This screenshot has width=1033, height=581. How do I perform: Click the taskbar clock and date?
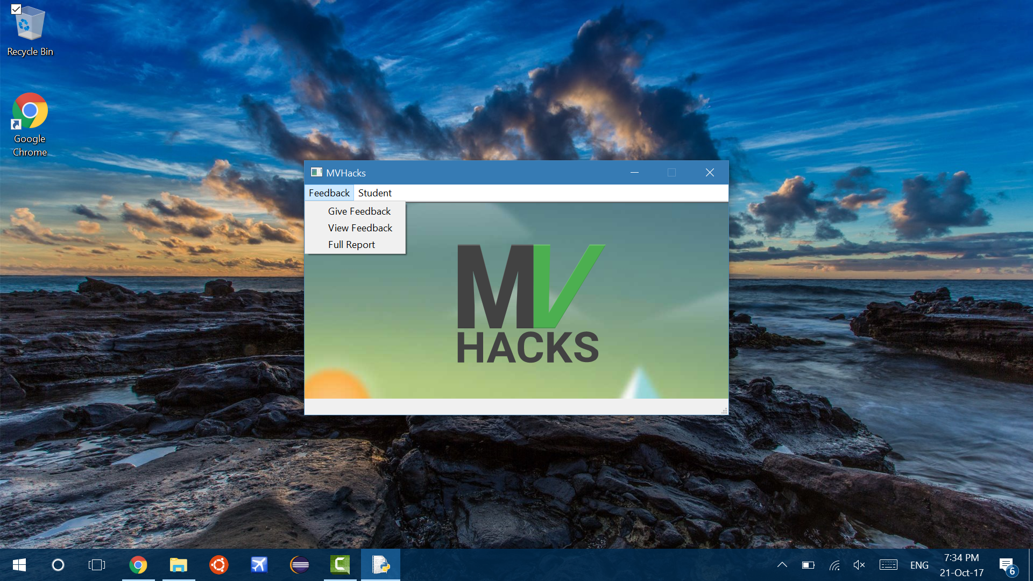point(961,565)
